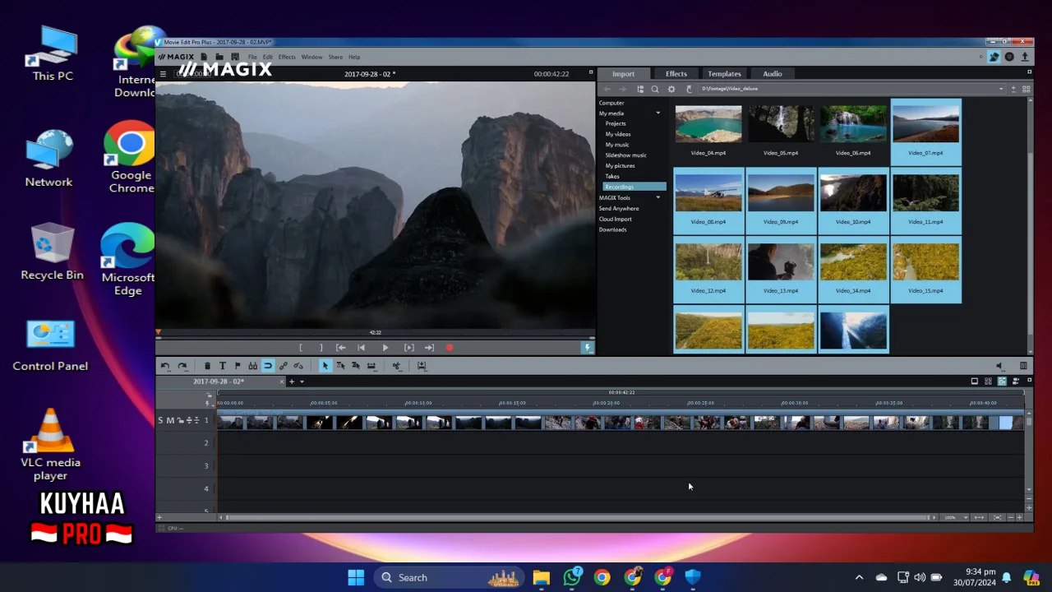Click the export upload arrow icon
Viewport: 1052px width, 592px height.
click(1025, 57)
